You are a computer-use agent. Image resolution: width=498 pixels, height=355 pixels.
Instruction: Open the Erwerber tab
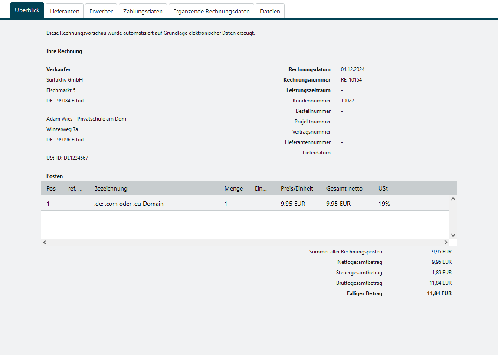[x=101, y=11]
